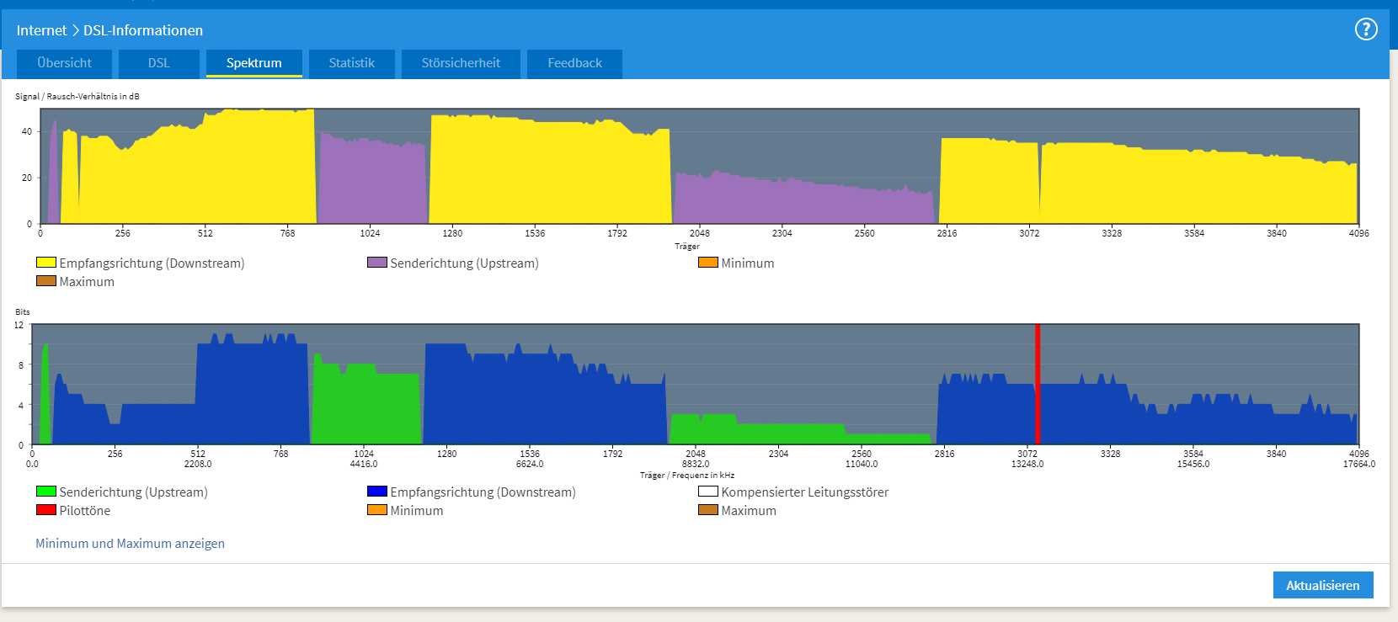Click the 4416.0 frequency axis value
The image size is (1398, 622).
click(x=364, y=464)
